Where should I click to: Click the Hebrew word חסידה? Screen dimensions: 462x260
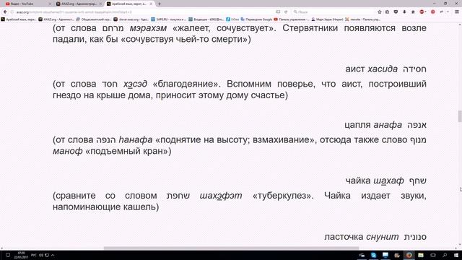pyautogui.click(x=414, y=69)
